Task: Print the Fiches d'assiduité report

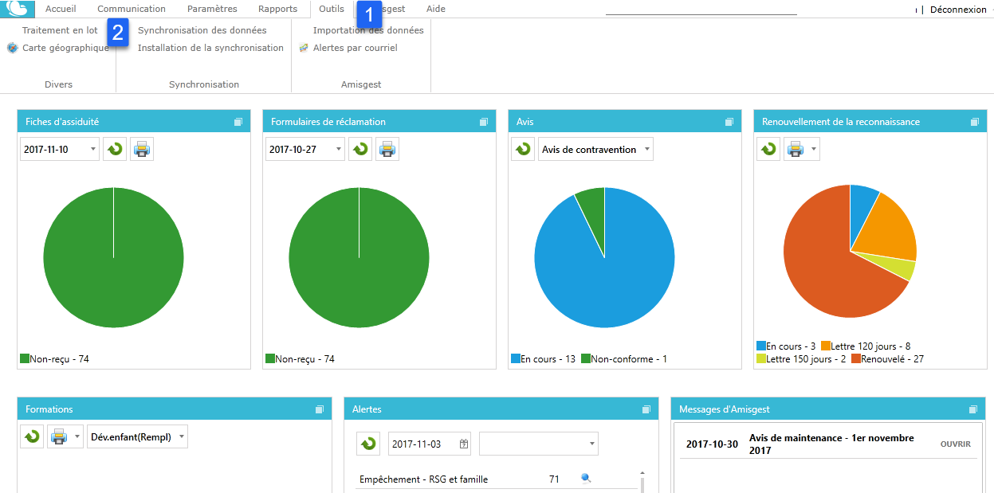Action: click(x=142, y=149)
